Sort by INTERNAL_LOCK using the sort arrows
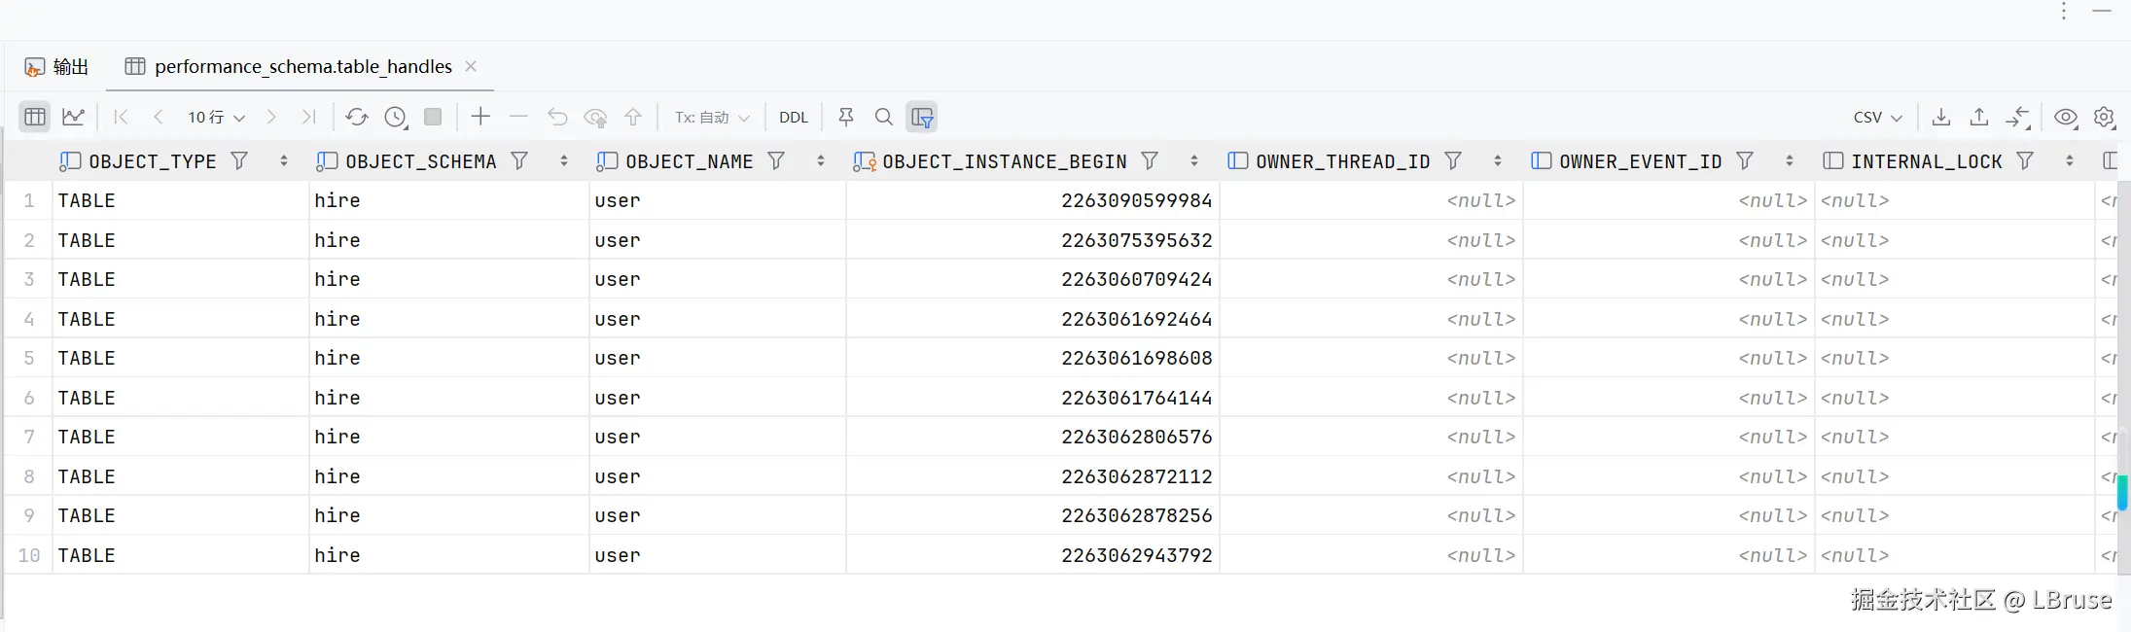 point(2070,161)
